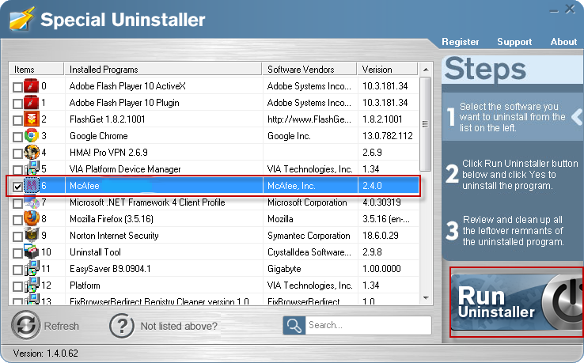Image resolution: width=584 pixels, height=363 pixels.
Task: Click the HMA! Pro VPN icon
Action: tap(32, 153)
